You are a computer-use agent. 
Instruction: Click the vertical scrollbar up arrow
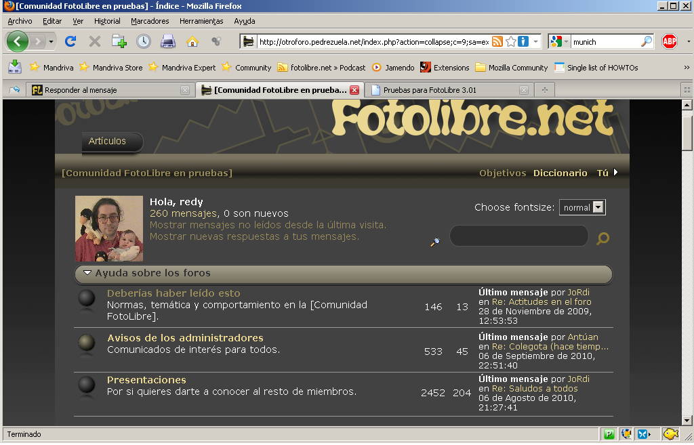[687, 105]
